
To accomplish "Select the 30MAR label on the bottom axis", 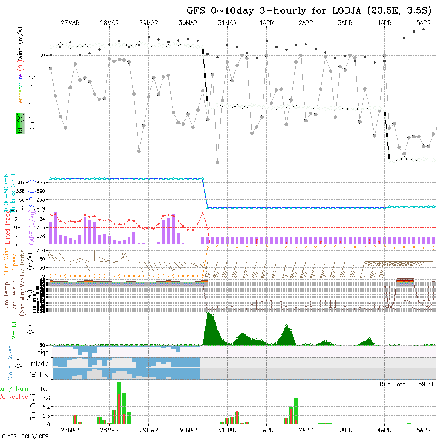I will tap(188, 430).
